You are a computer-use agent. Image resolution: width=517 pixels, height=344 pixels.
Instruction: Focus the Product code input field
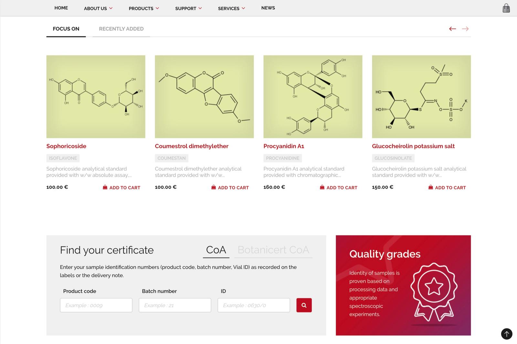[96, 305]
